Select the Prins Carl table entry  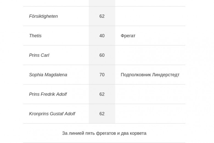click(x=39, y=55)
